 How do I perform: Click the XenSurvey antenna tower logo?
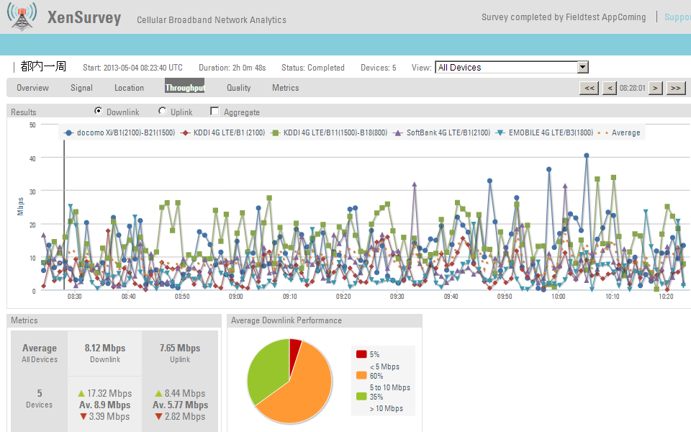(21, 17)
